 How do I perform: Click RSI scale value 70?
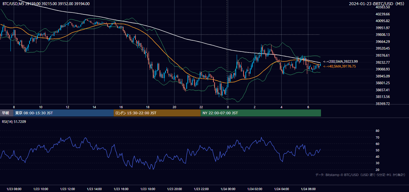(x=377, y=137)
